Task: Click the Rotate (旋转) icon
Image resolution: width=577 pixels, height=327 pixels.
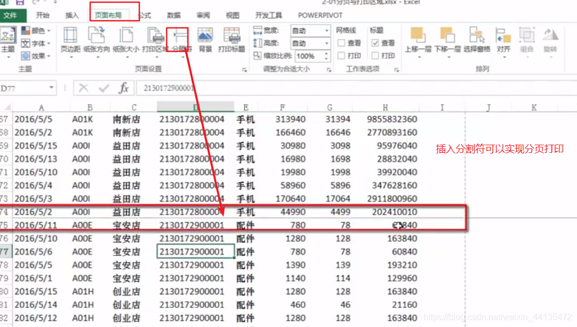Action: tap(551, 35)
